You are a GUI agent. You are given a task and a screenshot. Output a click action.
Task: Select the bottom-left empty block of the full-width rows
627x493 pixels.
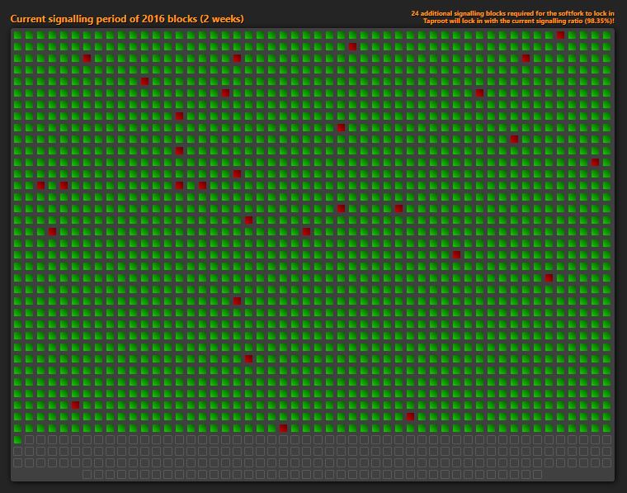(x=17, y=463)
